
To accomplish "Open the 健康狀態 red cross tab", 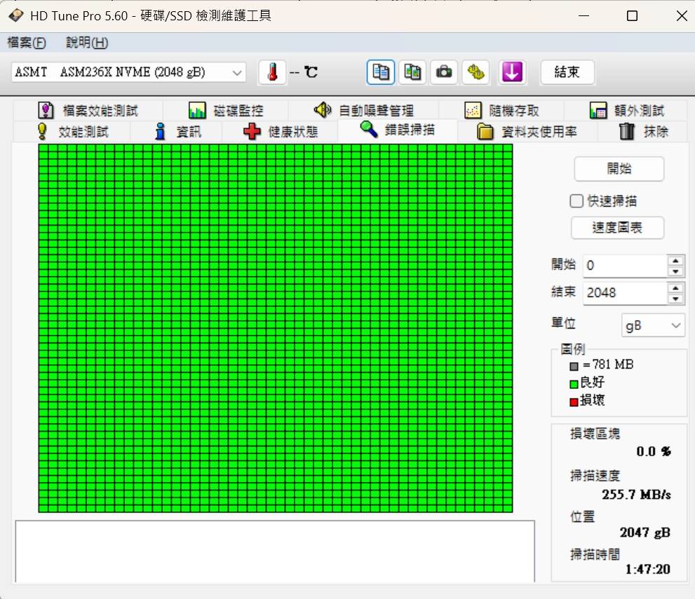I will 280,132.
